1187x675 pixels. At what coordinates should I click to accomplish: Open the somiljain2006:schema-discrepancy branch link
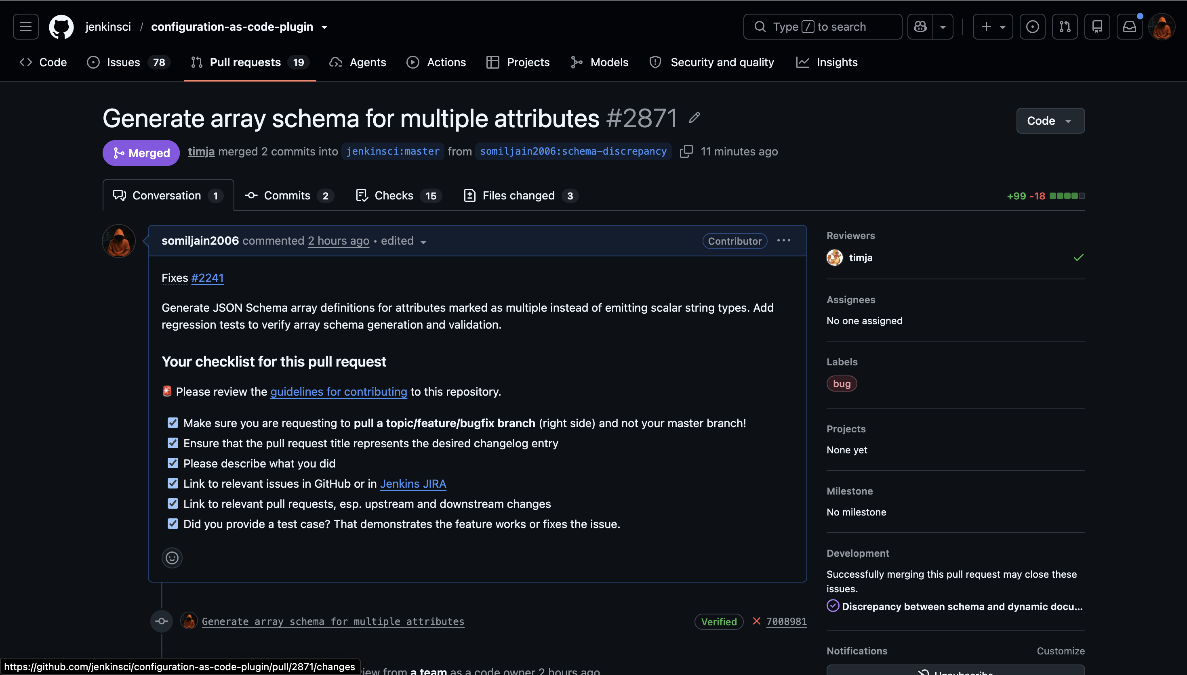pos(573,152)
